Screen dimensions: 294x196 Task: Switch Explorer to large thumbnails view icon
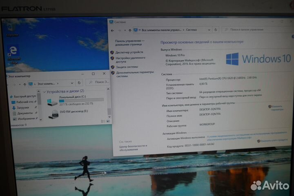tap(108, 121)
